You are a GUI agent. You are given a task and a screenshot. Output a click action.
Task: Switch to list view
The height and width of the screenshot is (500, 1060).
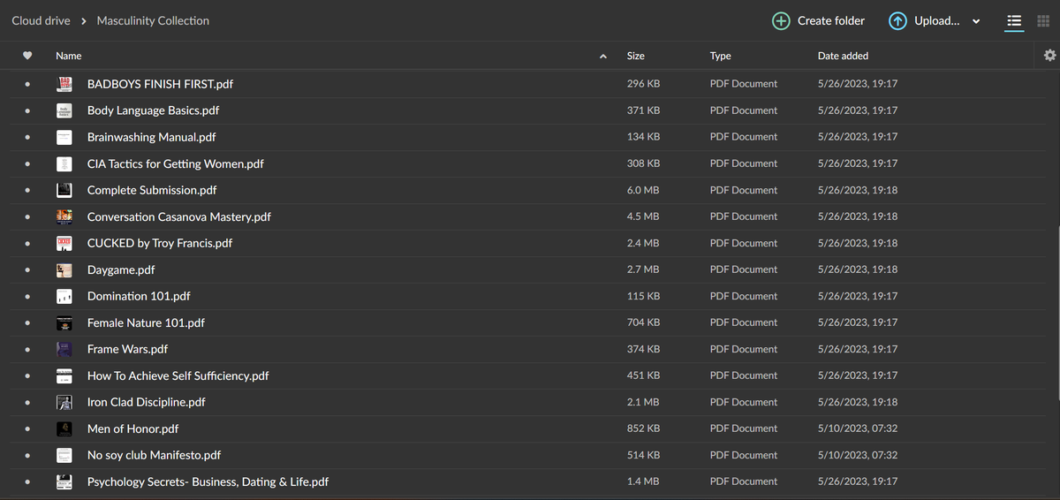coord(1014,21)
